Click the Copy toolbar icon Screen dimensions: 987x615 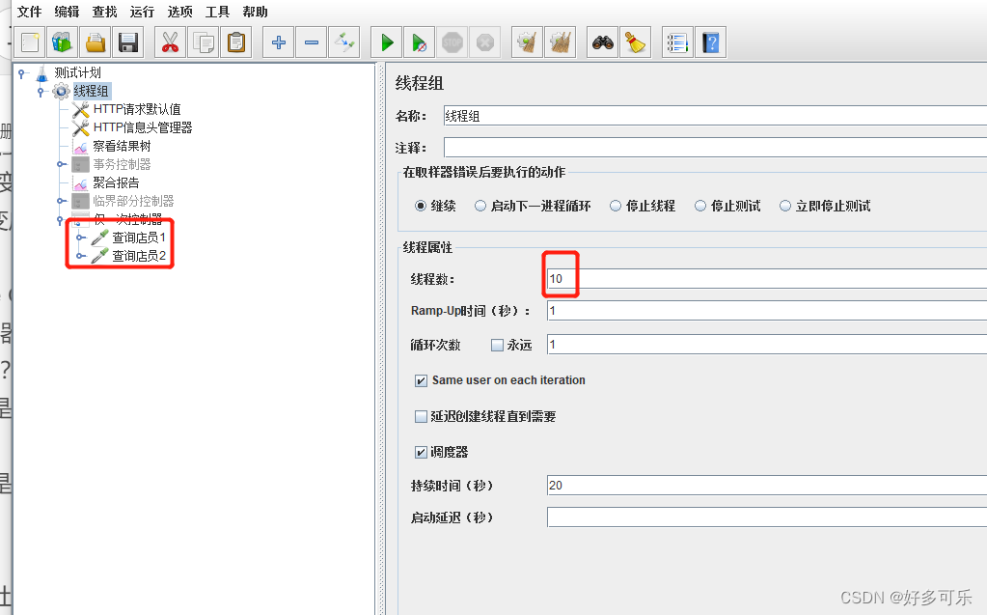[x=204, y=42]
